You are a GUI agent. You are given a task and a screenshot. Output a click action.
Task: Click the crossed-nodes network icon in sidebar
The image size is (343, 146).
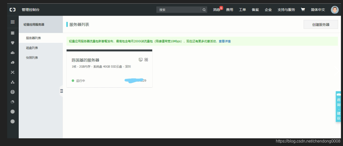click(12, 72)
